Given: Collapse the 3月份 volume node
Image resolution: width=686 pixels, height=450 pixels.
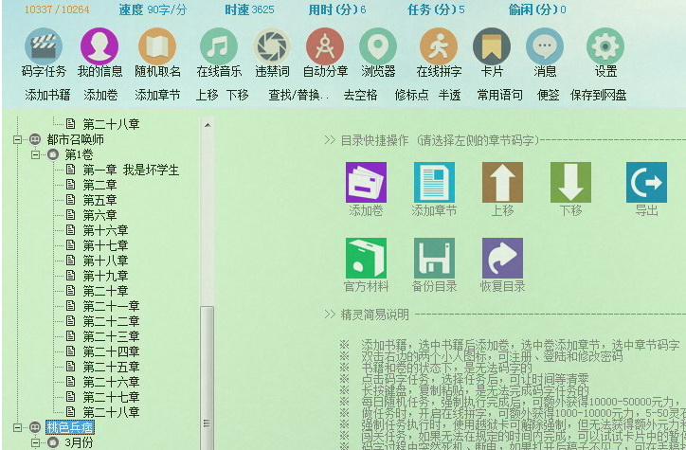Looking at the screenshot, I should click(x=35, y=442).
